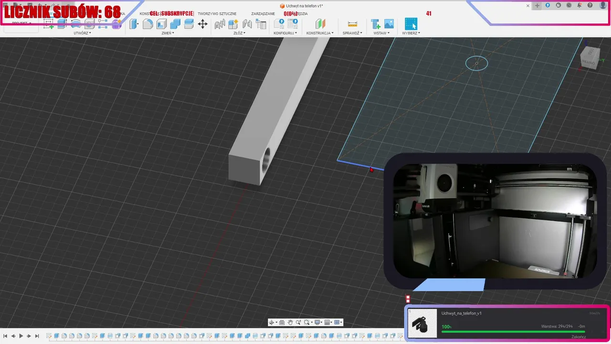This screenshot has height=344, width=611.
Task: Open a new design tab with plus
Action: (537, 6)
